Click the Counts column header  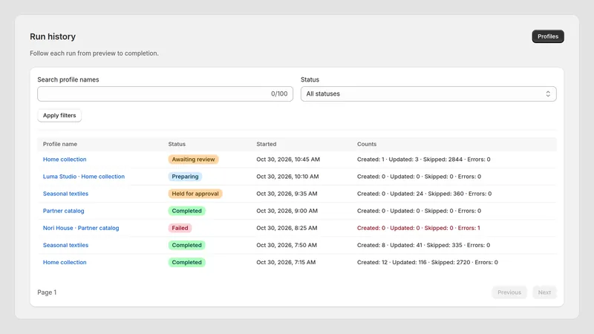click(367, 144)
